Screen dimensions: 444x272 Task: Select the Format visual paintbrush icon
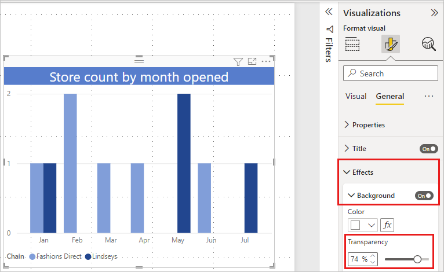click(391, 44)
